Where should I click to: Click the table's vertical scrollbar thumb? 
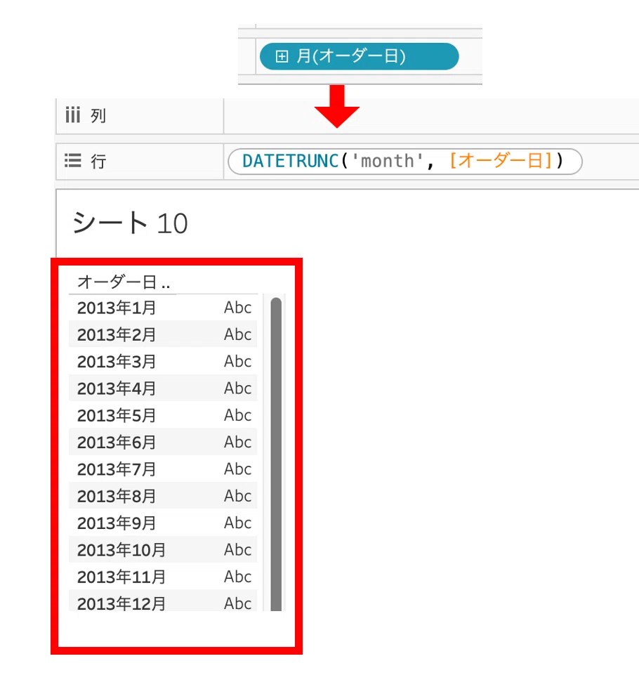click(x=276, y=454)
